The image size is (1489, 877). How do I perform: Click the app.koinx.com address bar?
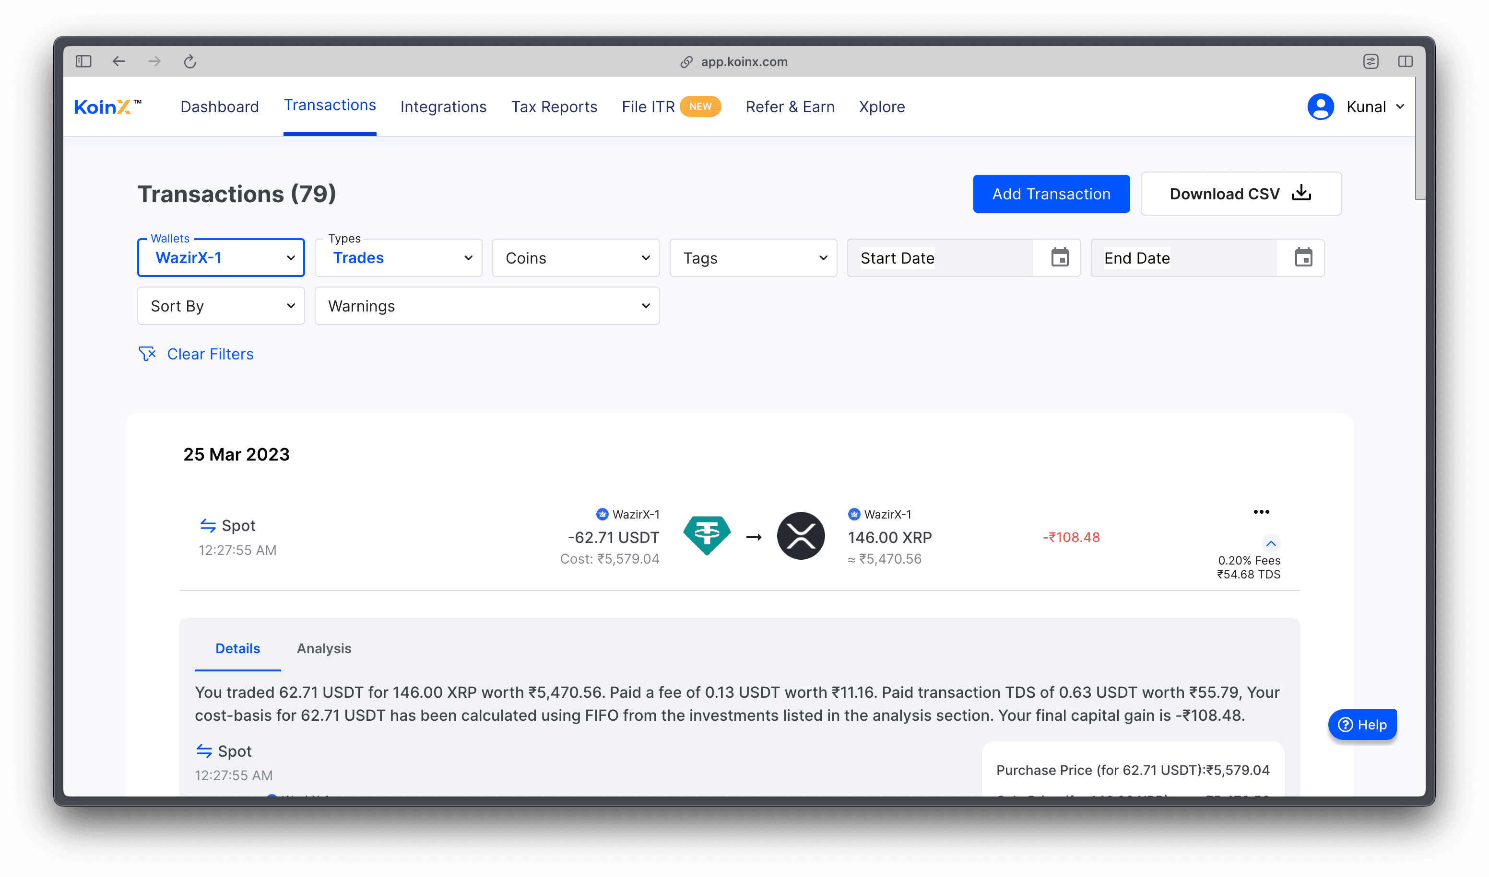coord(744,62)
